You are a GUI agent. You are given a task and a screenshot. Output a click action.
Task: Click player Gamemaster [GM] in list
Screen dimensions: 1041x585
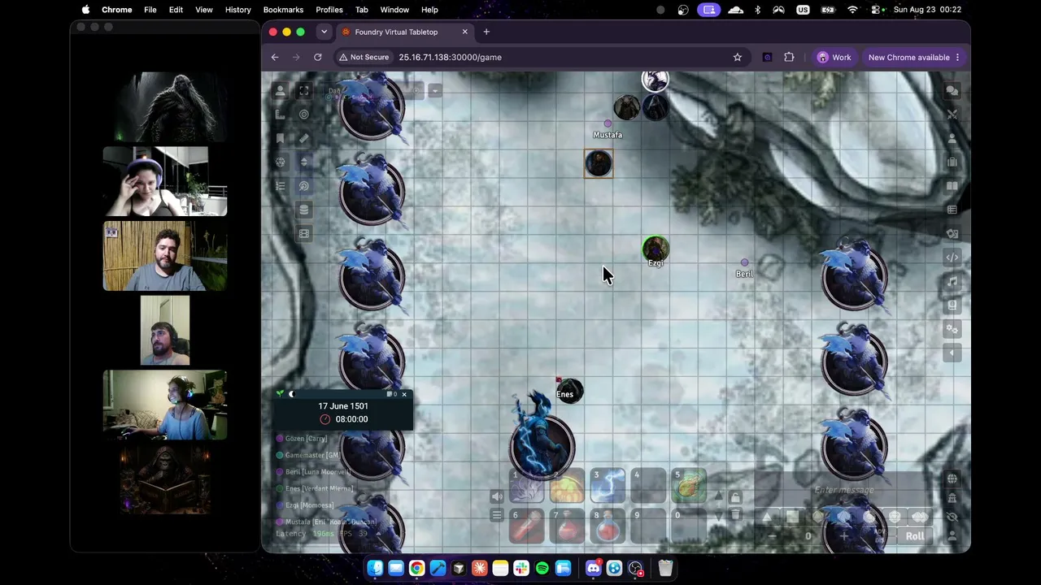point(311,455)
